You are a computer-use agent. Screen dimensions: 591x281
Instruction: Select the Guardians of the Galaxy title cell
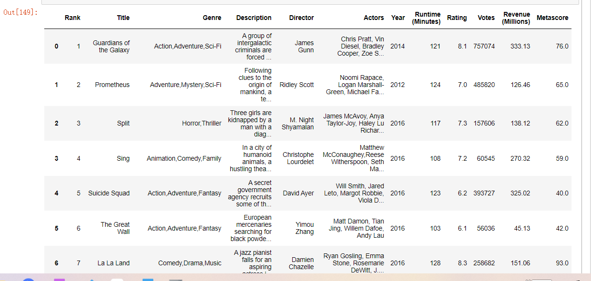(x=111, y=47)
